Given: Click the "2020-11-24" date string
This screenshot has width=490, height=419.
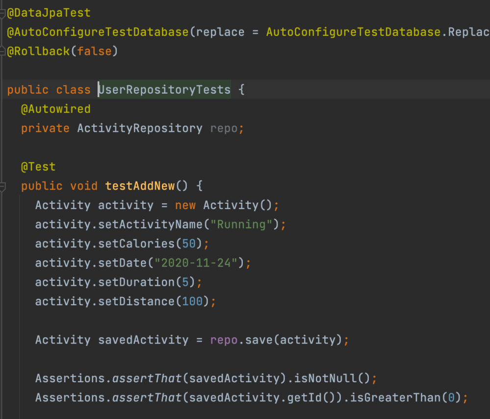Looking at the screenshot, I should [x=199, y=263].
